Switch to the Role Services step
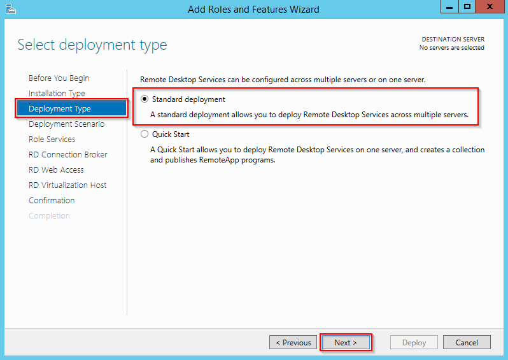Viewport: 508px width, 360px height. coord(52,140)
